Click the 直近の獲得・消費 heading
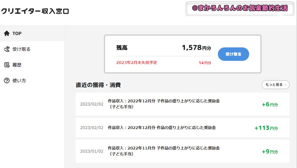The image size is (297, 168). pos(98,85)
